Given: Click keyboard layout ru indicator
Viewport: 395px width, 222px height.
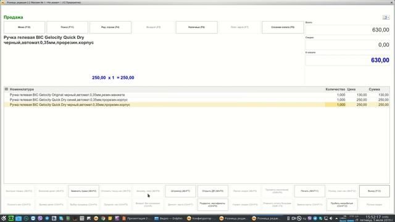Looking at the screenshot, I should point(304,218).
